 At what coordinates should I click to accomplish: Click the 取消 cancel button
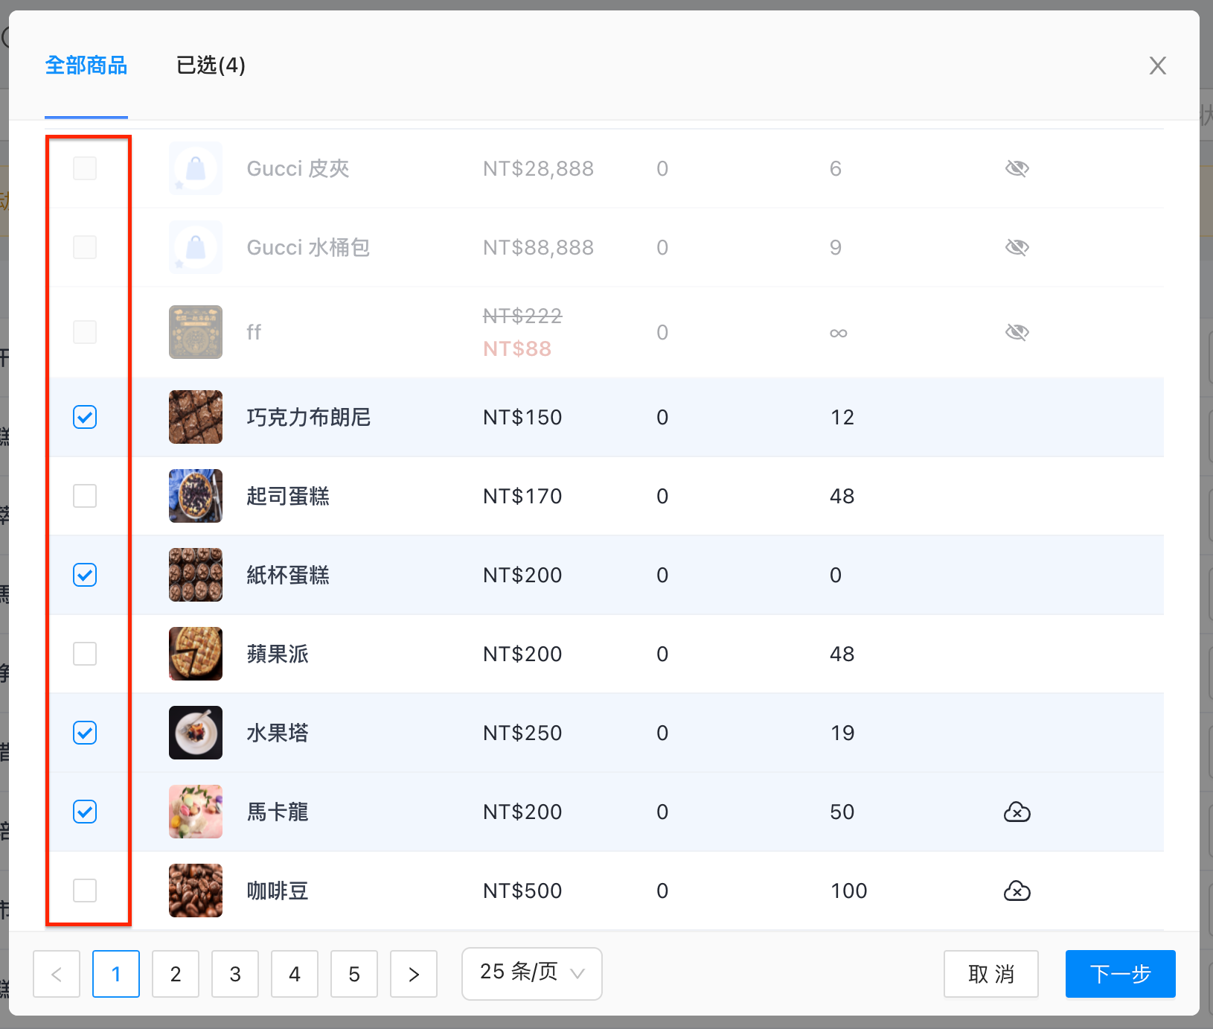(991, 974)
